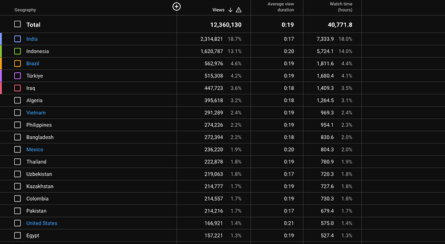Click Iraq watch time 1,409.3
The width and height of the screenshot is (445, 244).
[x=325, y=88]
